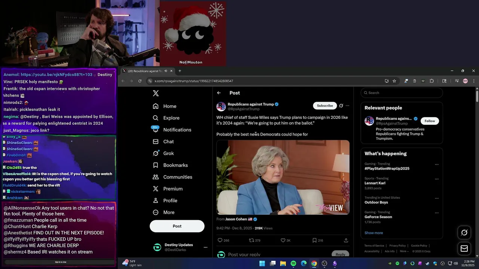The width and height of the screenshot is (479, 269).
Task: Bookmark this page with star icon
Action: [394, 81]
